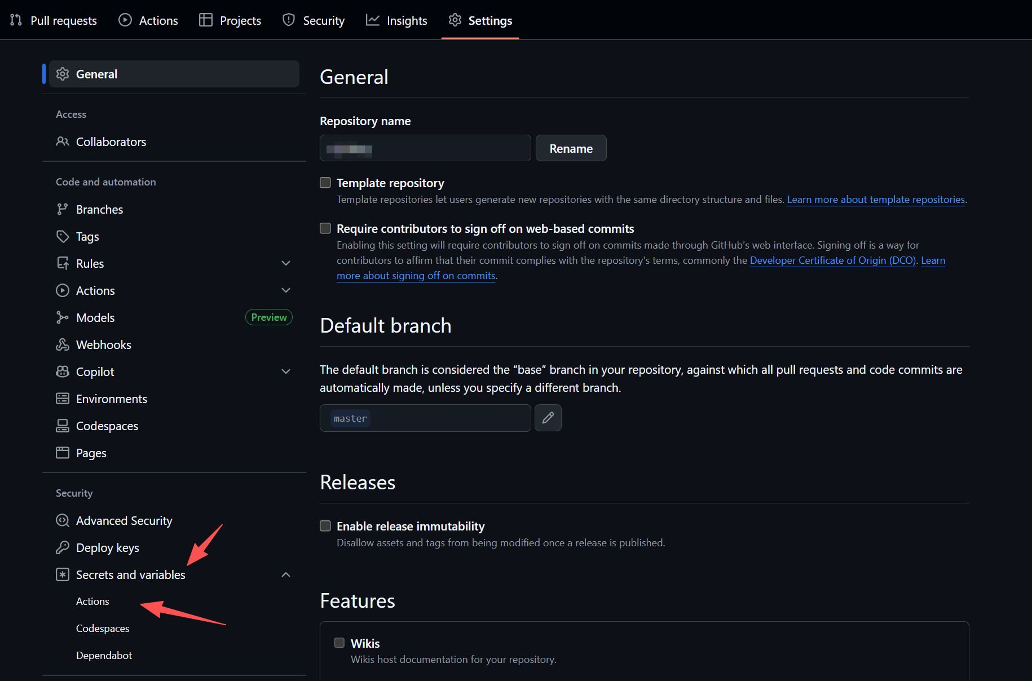The height and width of the screenshot is (681, 1032).
Task: Click the repository name input field
Action: pos(425,148)
